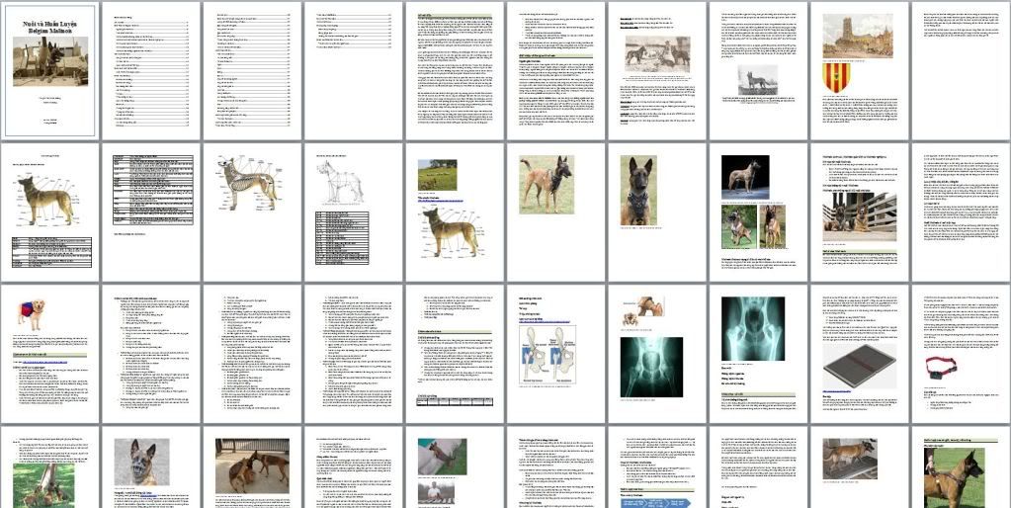This screenshot has height=508, width=1011.
Task: Open the first table of contents page
Action: tap(151, 71)
